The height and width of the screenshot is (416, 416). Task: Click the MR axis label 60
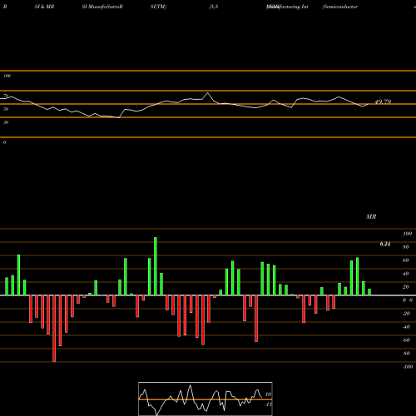point(406,260)
